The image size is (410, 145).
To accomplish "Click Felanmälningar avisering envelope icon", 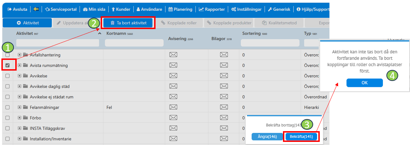I will click(x=173, y=107).
